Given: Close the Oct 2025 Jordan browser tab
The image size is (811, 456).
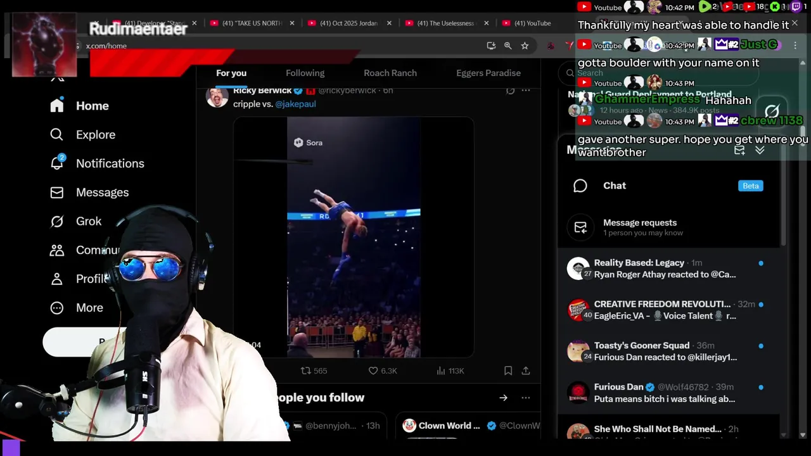Looking at the screenshot, I should pos(389,23).
